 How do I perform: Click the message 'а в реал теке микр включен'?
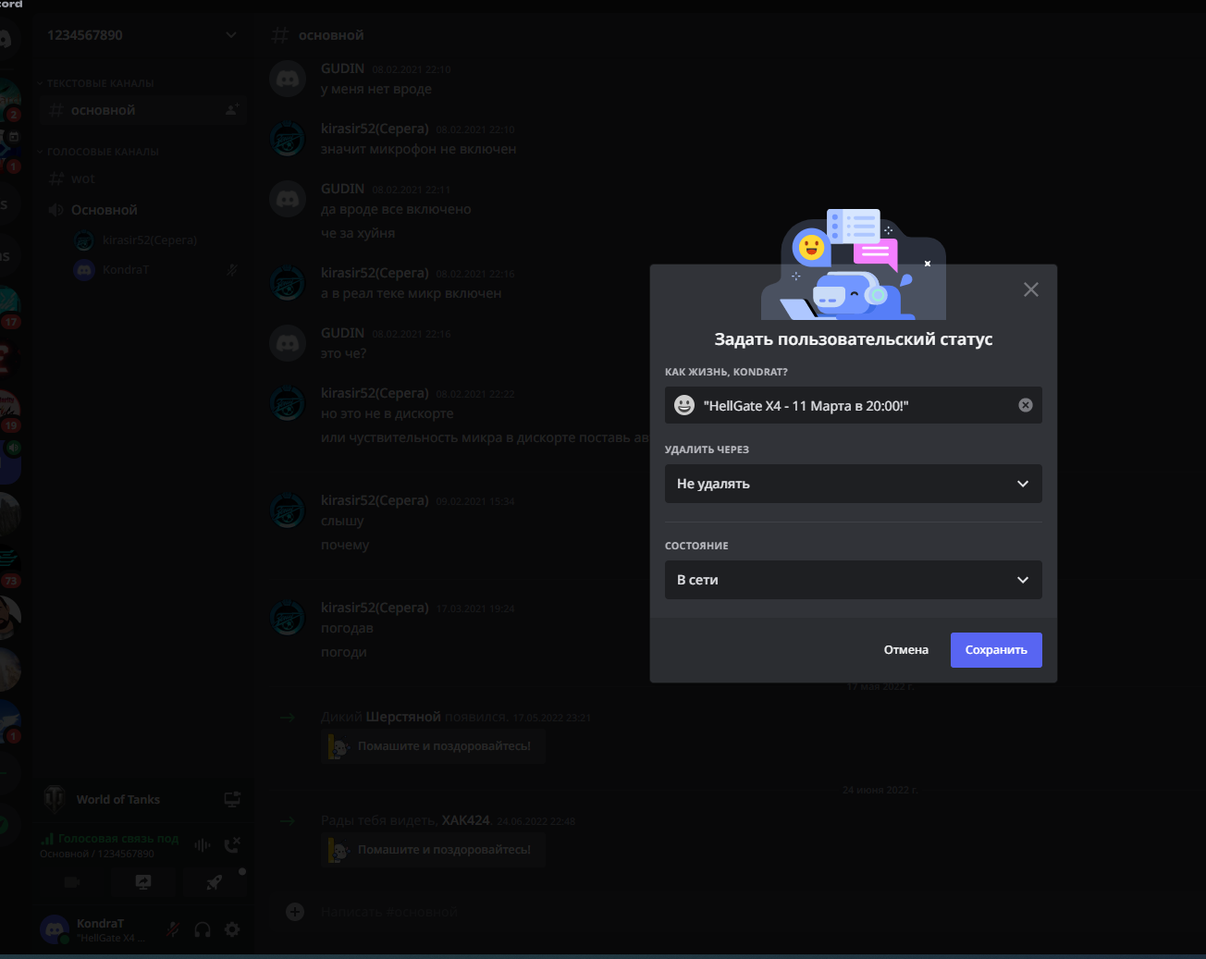(x=412, y=293)
